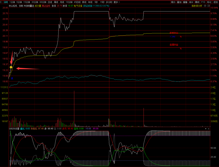Activate the 画线 drawing tools button
219x167 pixels.
(x=197, y=2)
